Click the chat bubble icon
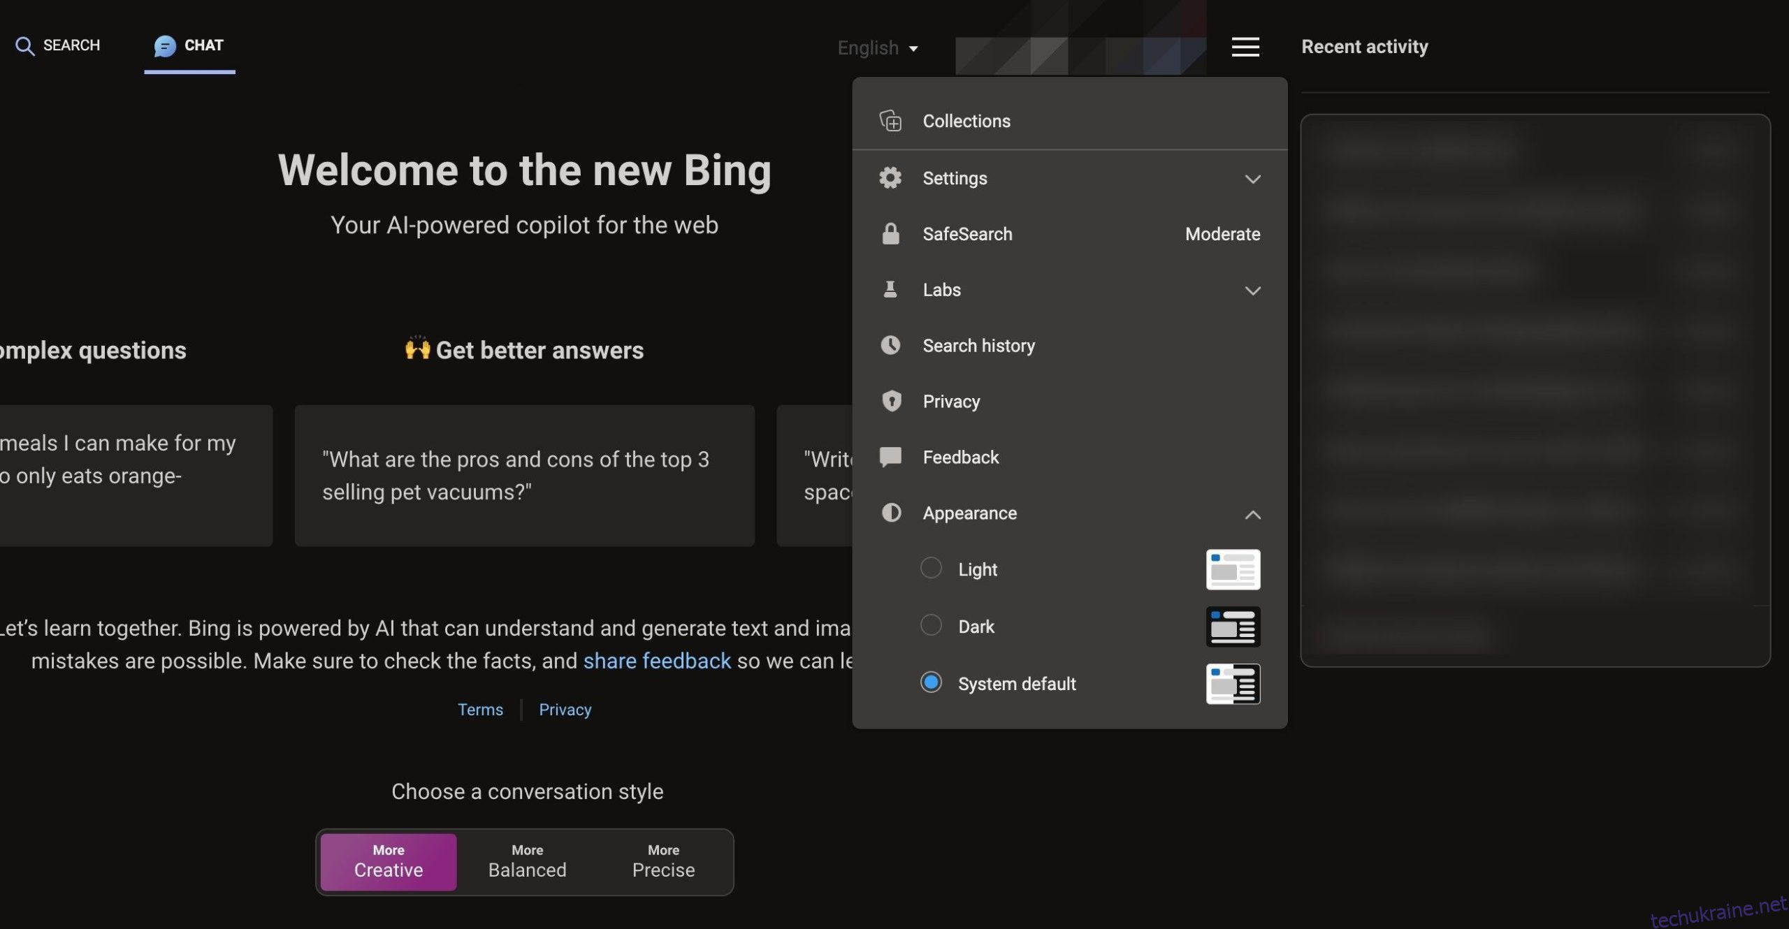This screenshot has height=929, width=1789. (165, 46)
